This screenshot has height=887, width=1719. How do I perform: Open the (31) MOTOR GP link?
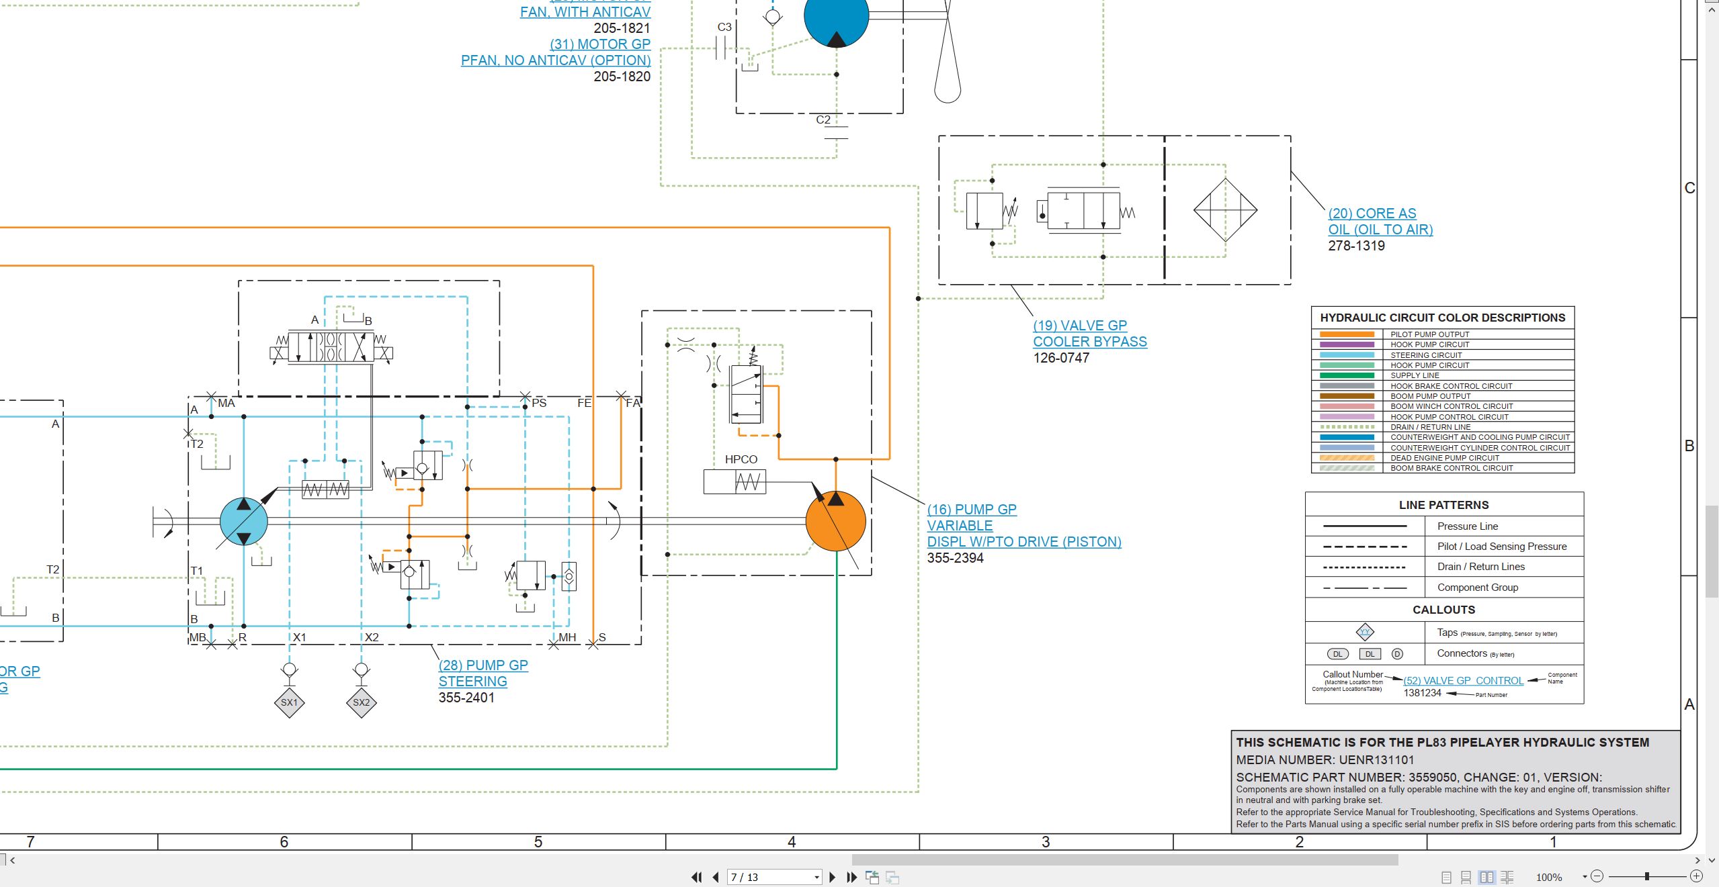point(600,44)
